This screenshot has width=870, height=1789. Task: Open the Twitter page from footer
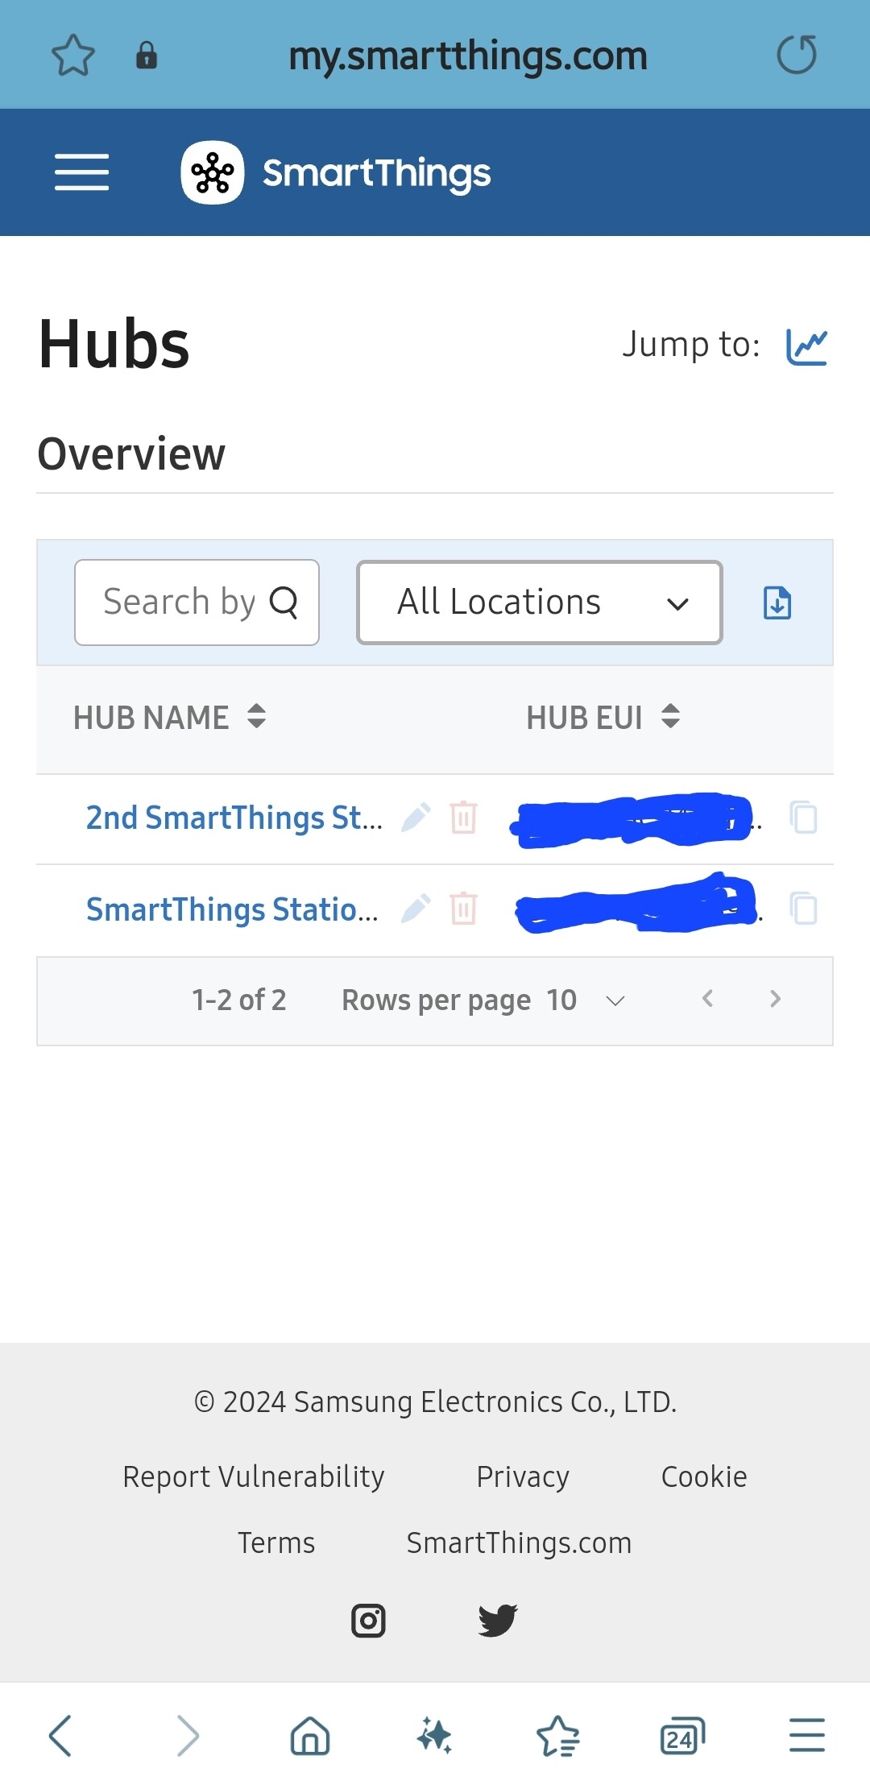click(498, 1620)
